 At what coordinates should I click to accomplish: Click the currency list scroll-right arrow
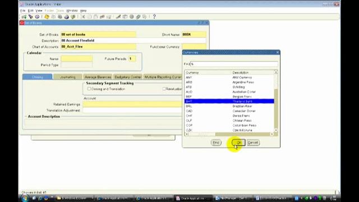pos(272,134)
